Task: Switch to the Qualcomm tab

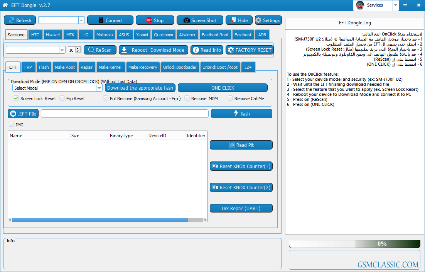Action: 164,35
